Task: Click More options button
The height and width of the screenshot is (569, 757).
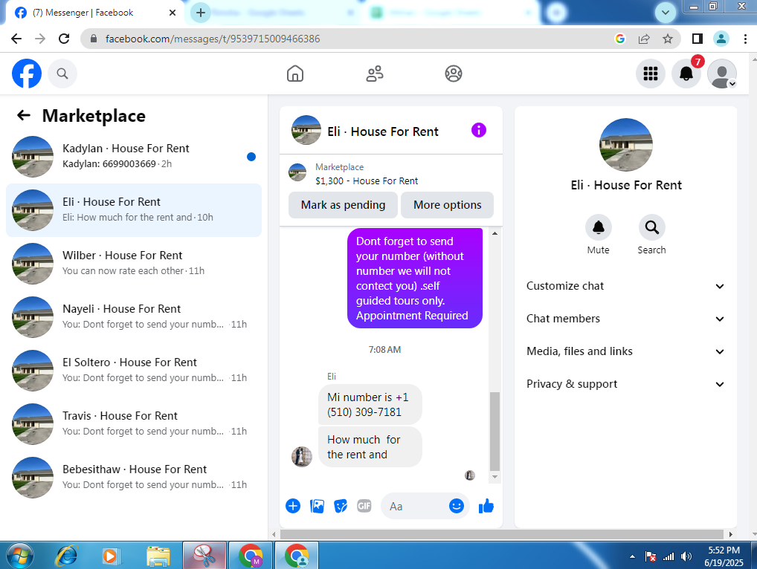Action: 447,205
